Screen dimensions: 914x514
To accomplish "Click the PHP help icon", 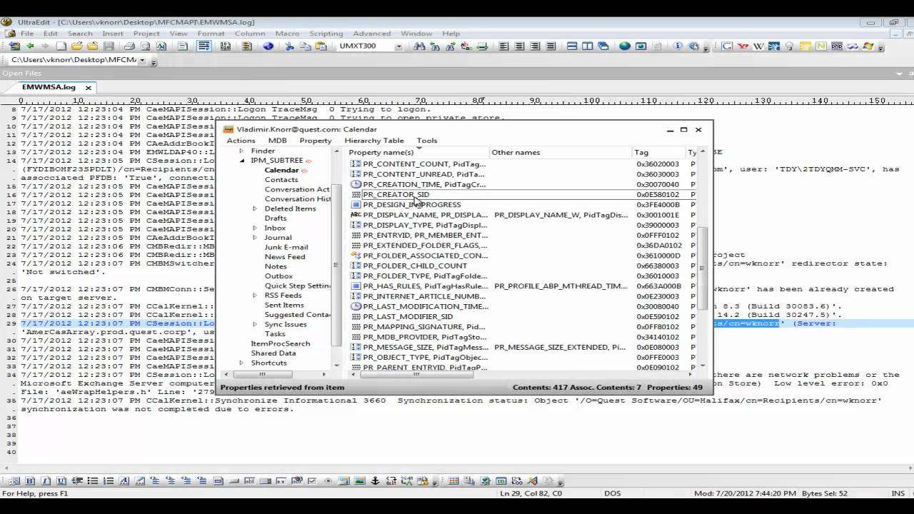I will pos(837,46).
